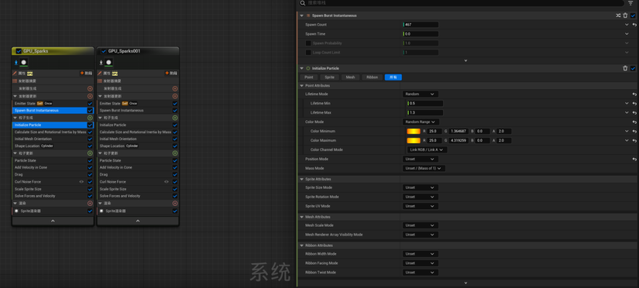
Task: Add a module to 发射器生成 in GPU_Sparks
Action: point(90,88)
